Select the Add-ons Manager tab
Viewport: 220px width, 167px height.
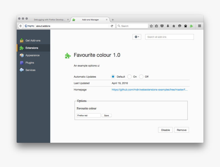90,20
